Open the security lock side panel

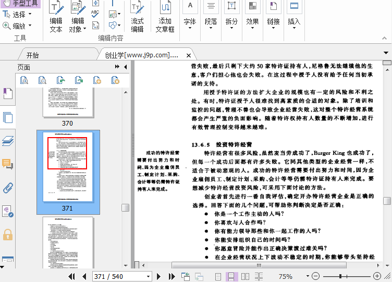pos(8,235)
